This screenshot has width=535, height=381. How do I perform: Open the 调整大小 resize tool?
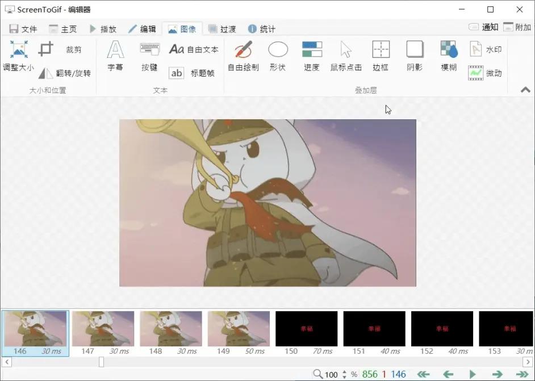coord(18,56)
